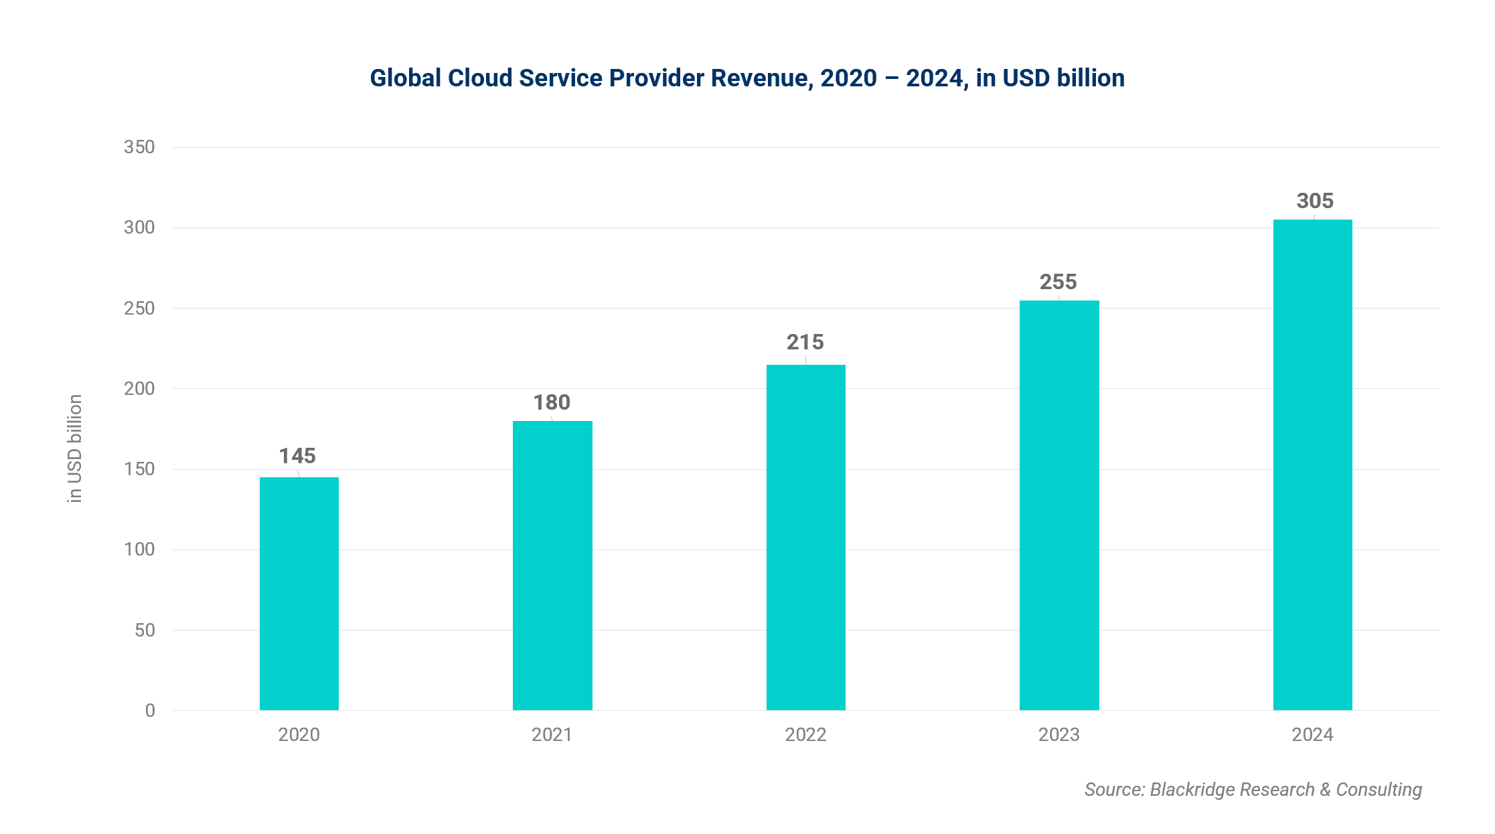1495x834 pixels.
Task: Click the 2021 revenue bar
Action: [552, 566]
